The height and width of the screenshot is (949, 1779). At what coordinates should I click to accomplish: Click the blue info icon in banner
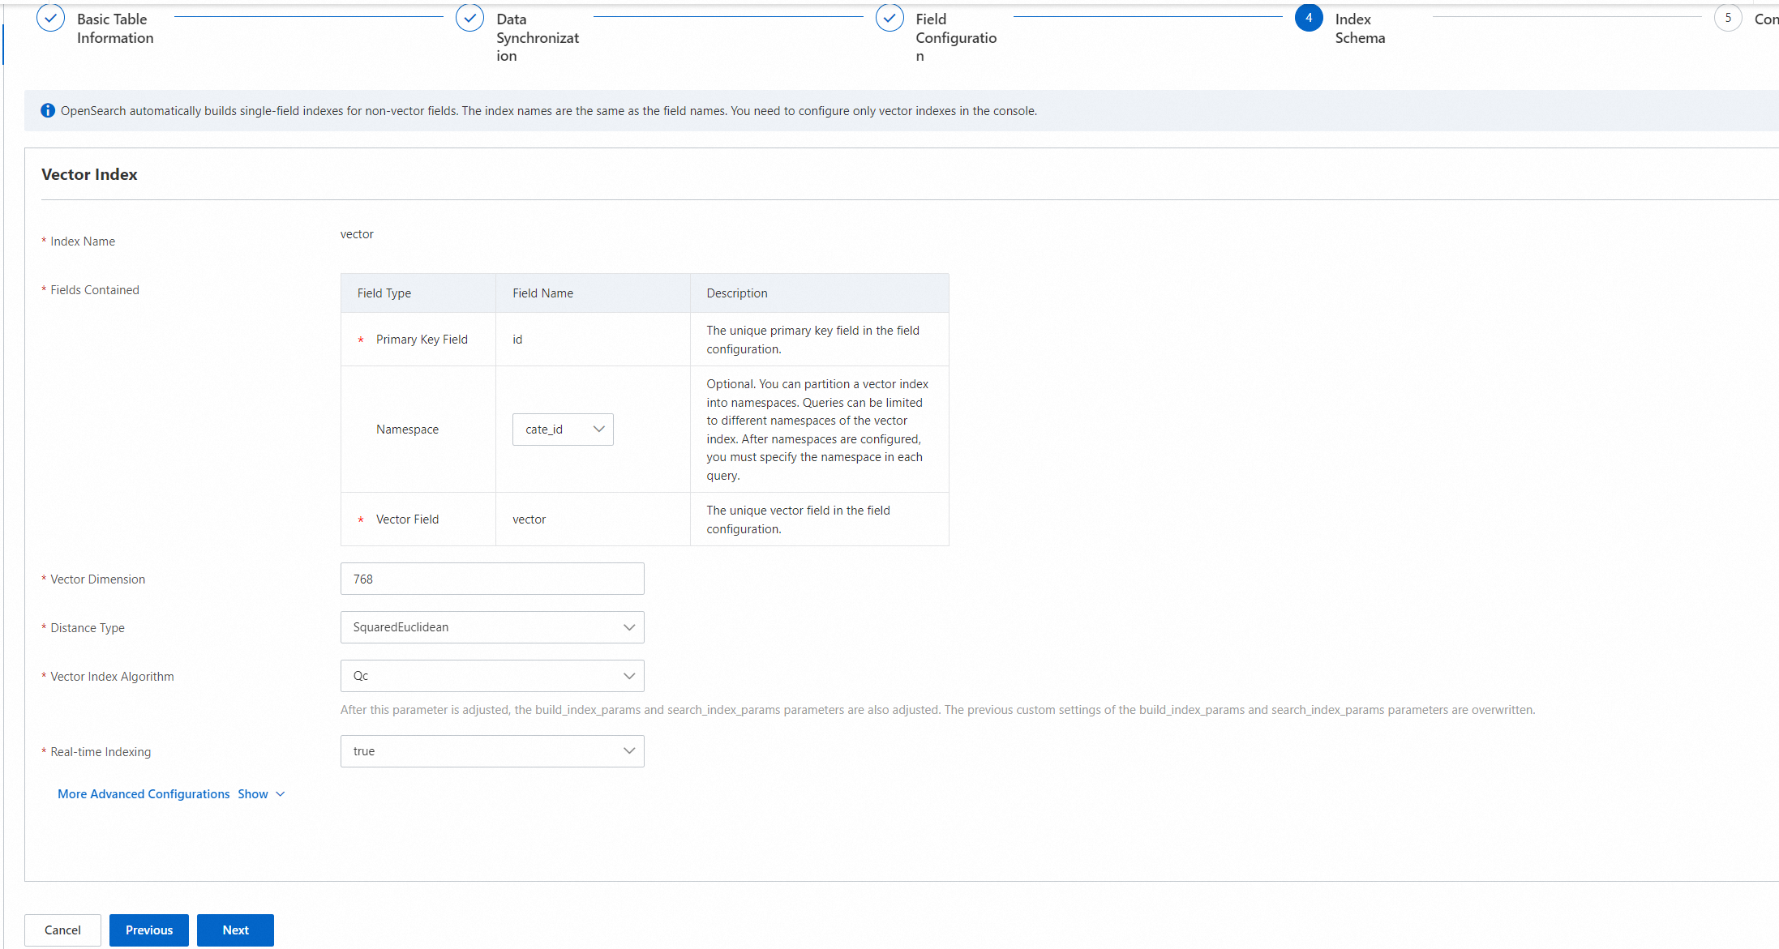coord(48,111)
